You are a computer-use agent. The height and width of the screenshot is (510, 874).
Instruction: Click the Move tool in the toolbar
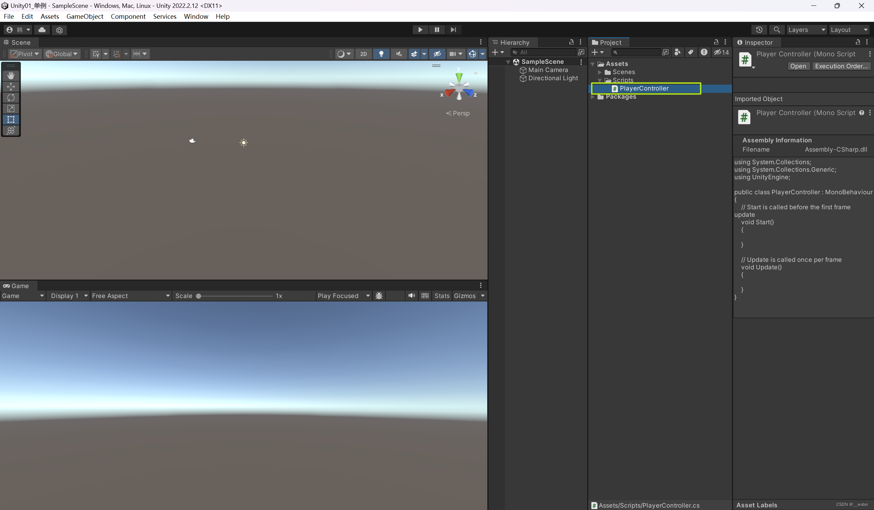point(10,86)
